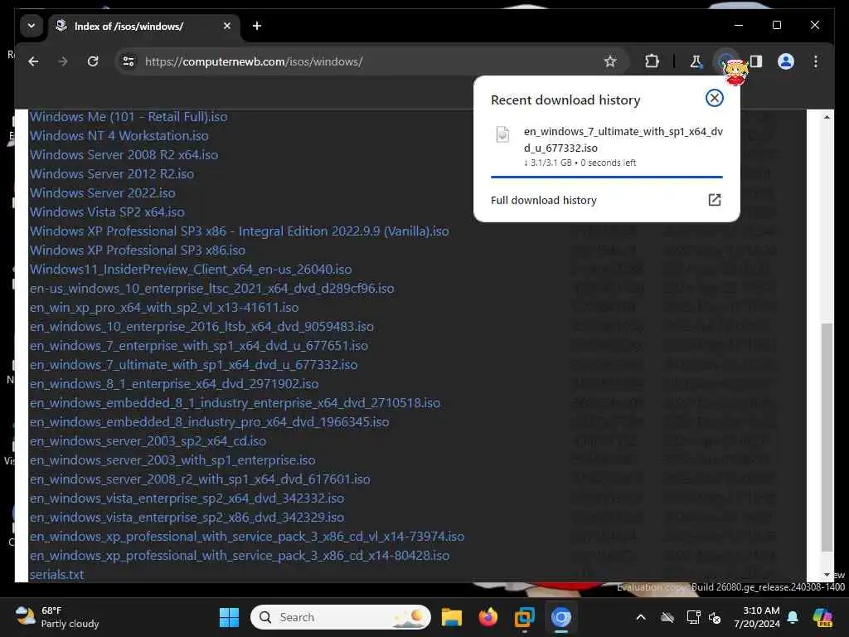Open en_windows_embedded_8_industry_pro iso link
849x637 pixels.
[210, 422]
